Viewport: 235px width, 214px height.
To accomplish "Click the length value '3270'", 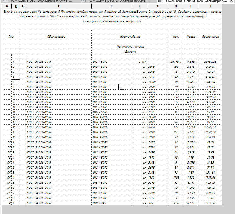I will pos(158,183).
